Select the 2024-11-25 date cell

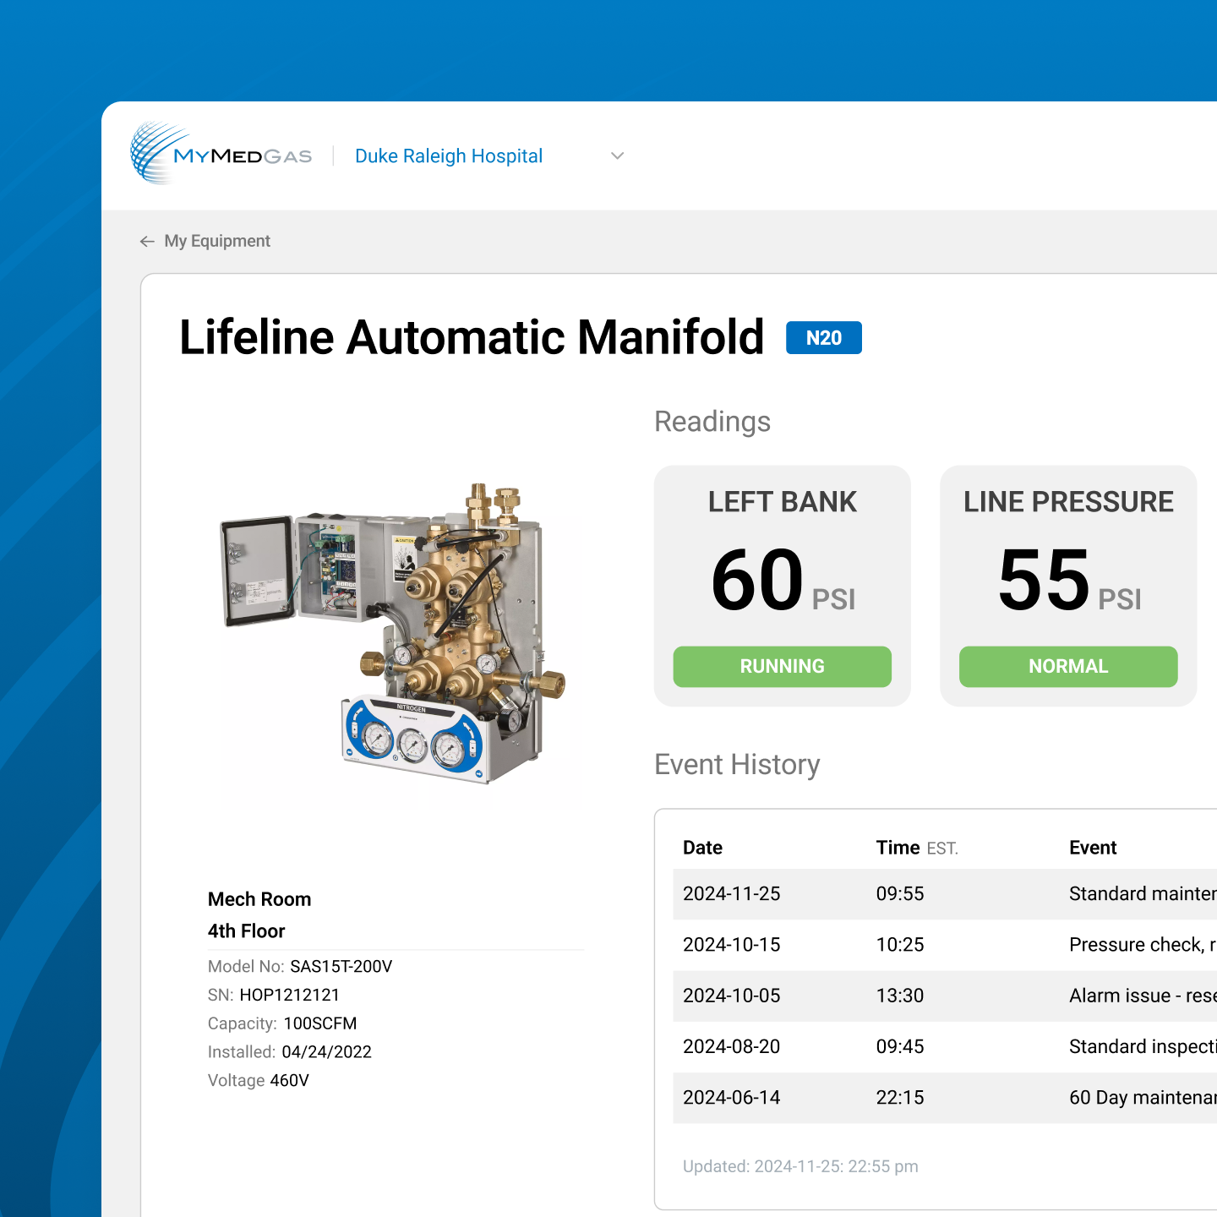(x=732, y=894)
